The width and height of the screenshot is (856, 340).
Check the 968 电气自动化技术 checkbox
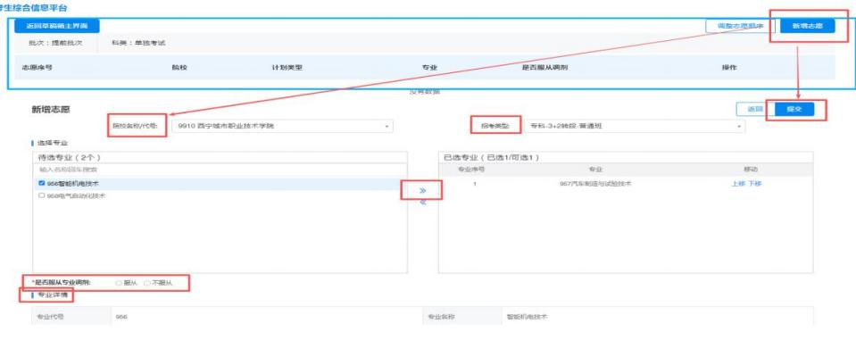pos(41,195)
